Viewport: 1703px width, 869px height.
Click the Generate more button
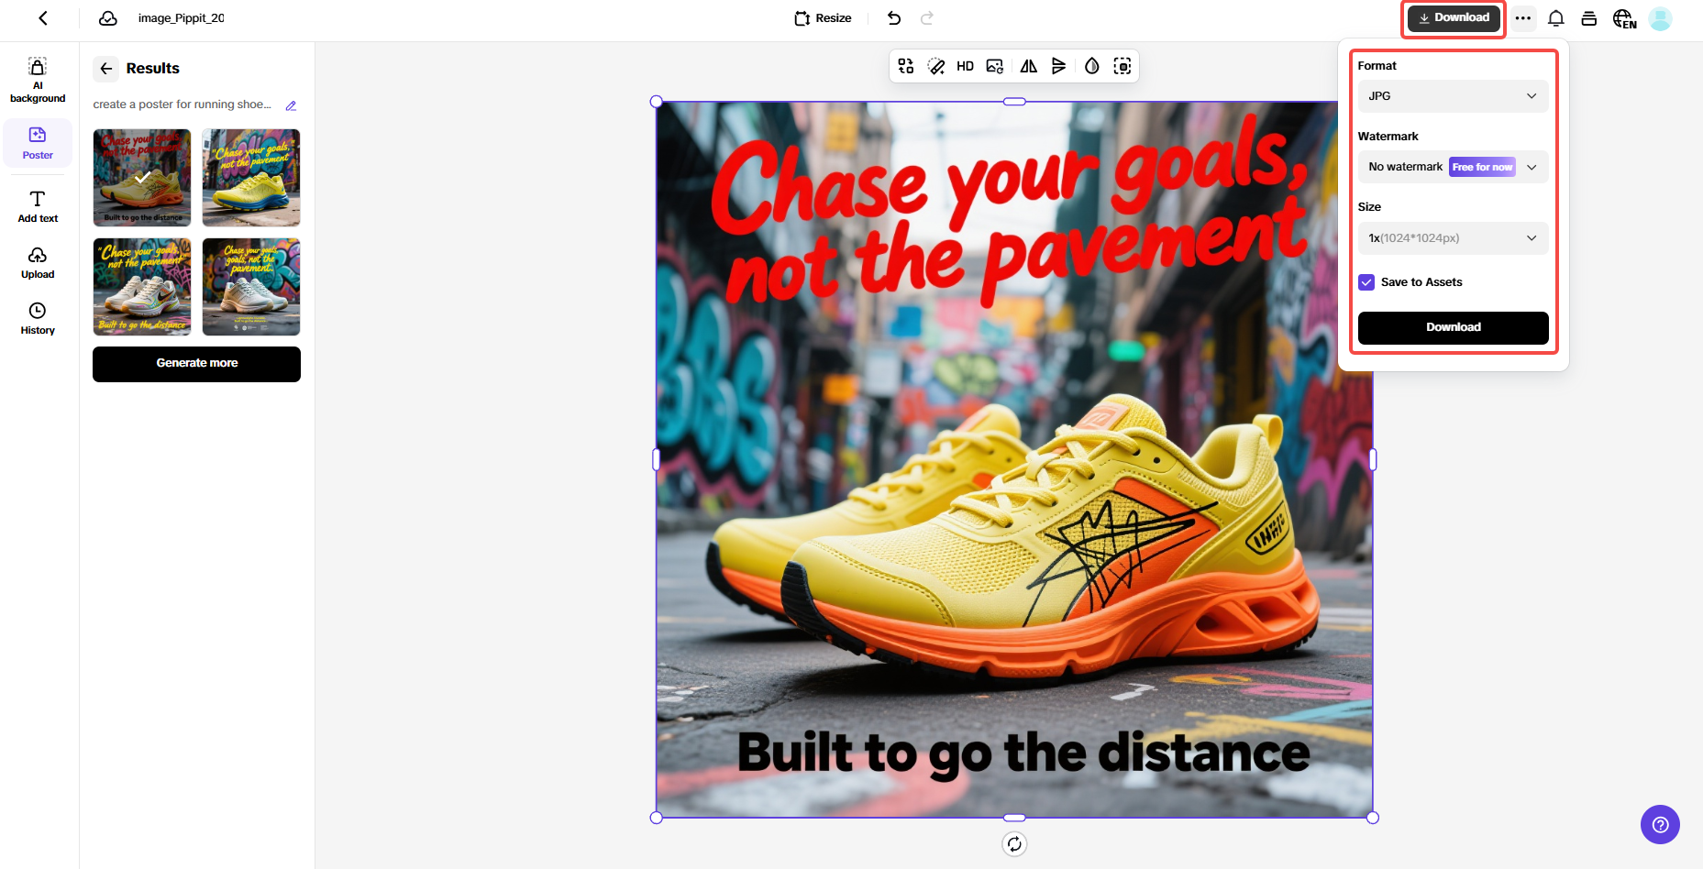point(196,364)
